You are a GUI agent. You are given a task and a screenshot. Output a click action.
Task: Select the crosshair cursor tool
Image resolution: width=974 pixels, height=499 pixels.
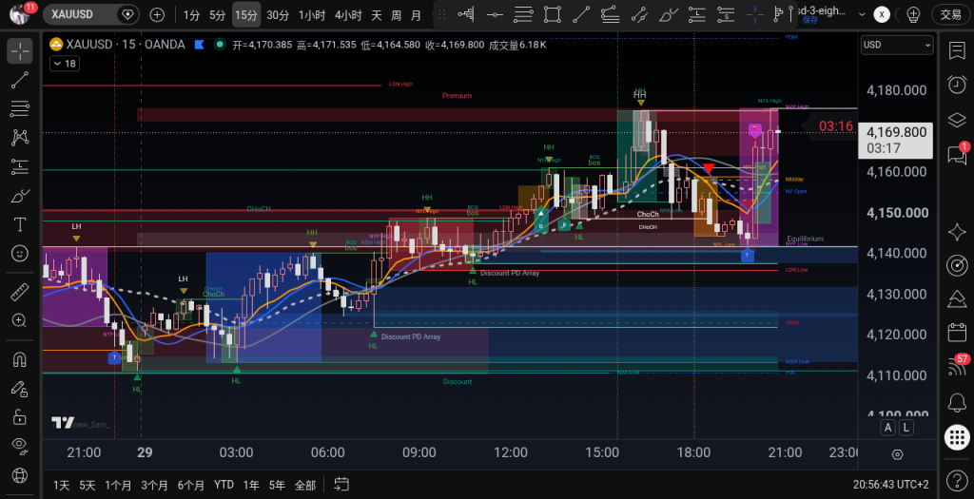(20, 51)
